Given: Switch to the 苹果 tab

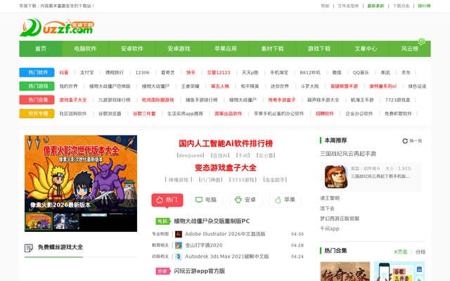Looking at the screenshot, I should [x=285, y=200].
